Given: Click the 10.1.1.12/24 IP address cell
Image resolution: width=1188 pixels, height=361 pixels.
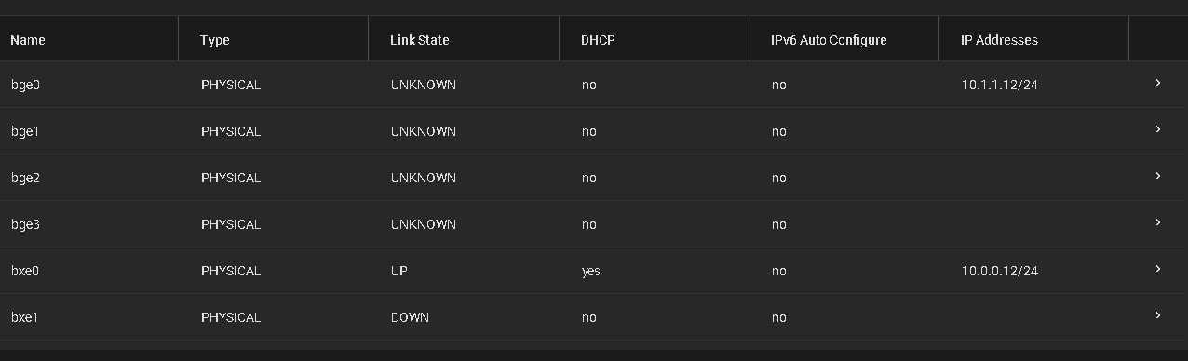Looking at the screenshot, I should (x=999, y=85).
